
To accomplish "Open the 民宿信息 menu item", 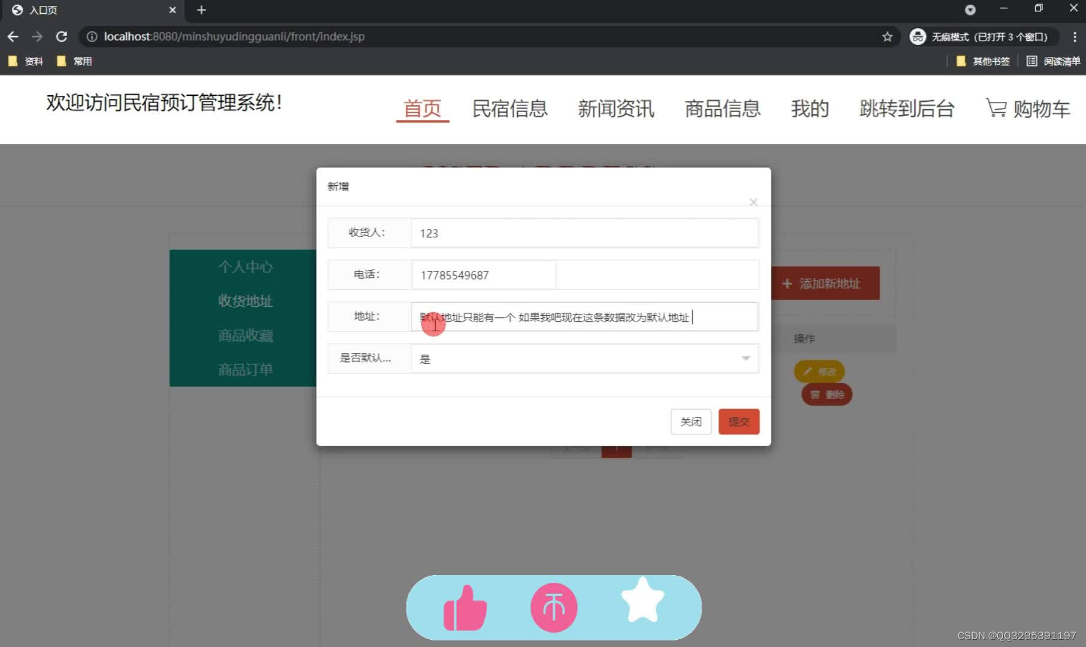I will click(510, 108).
